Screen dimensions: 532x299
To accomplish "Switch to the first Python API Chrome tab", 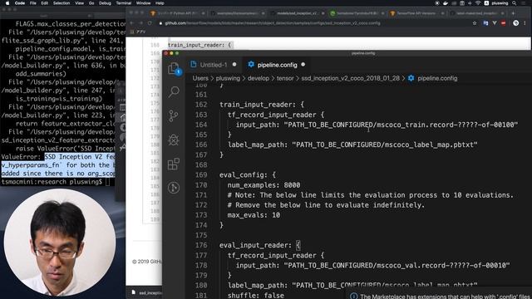I will [177, 13].
